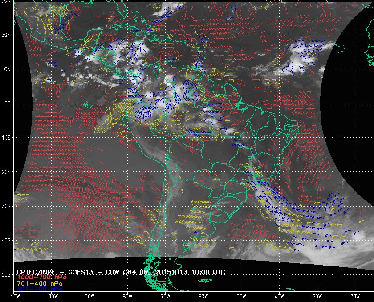Image resolution: width=374 pixels, height=302 pixels.
Task: Select the EQ equator axis label
Action: click(x=8, y=103)
